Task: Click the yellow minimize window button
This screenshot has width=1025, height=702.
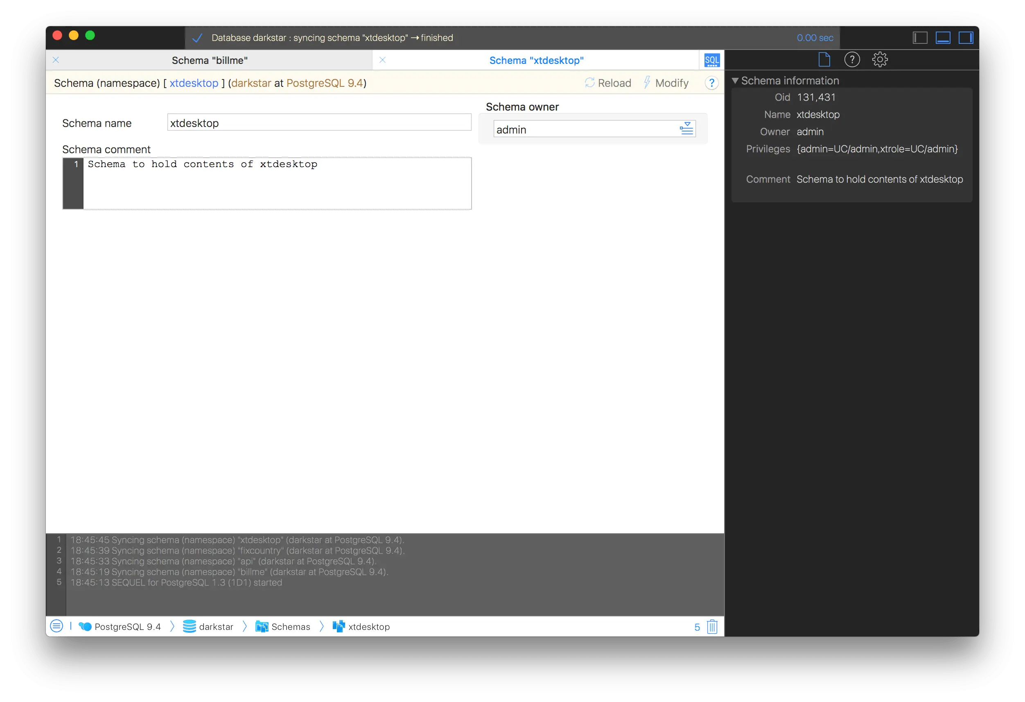Action: (74, 35)
